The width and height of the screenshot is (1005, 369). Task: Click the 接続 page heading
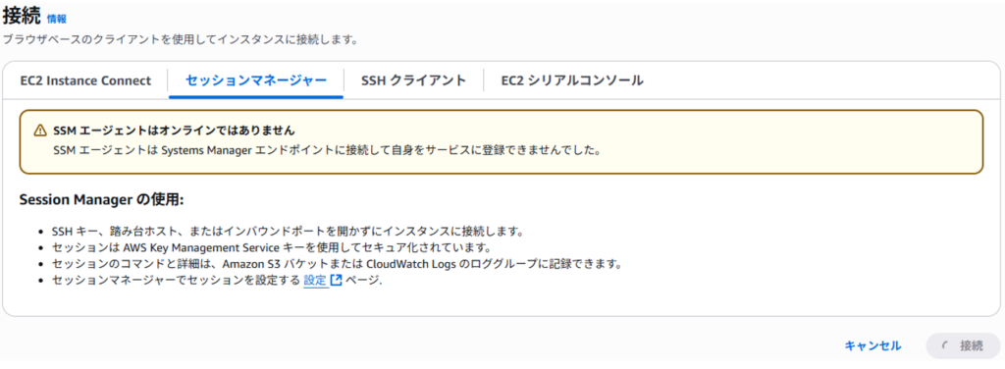(22, 16)
